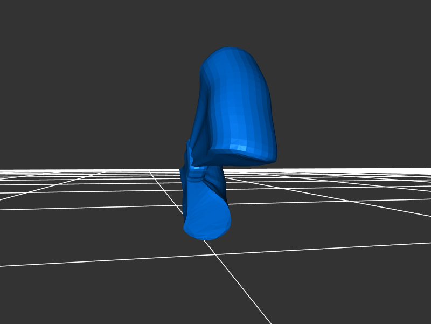
Task: Click the grid horizon line at the far left
Action: (16, 170)
